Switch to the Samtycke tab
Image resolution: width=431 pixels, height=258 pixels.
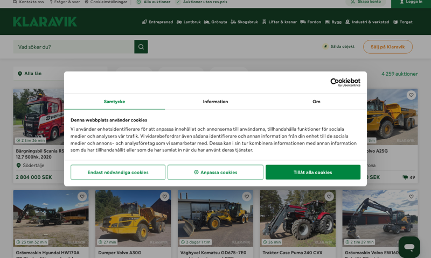(x=114, y=102)
